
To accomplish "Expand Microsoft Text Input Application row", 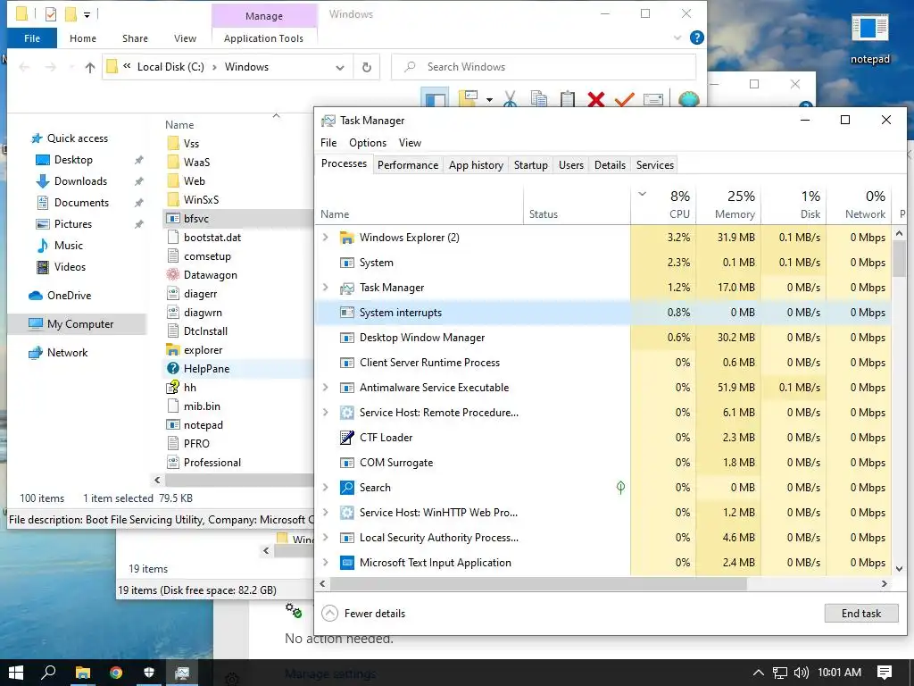I will coord(326,563).
